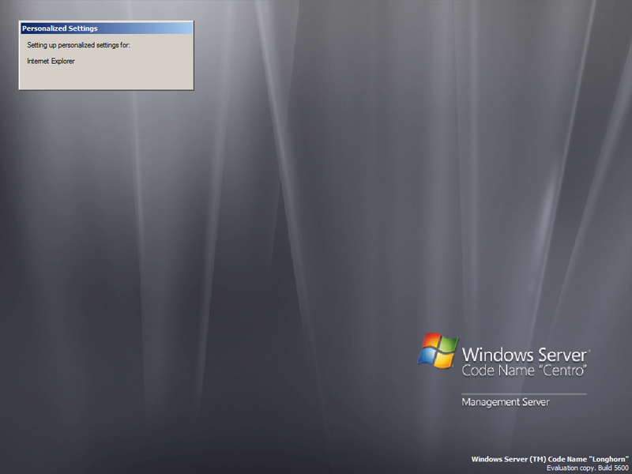The width and height of the screenshot is (632, 474).
Task: Click the Management Server branding text
Action: (506, 402)
